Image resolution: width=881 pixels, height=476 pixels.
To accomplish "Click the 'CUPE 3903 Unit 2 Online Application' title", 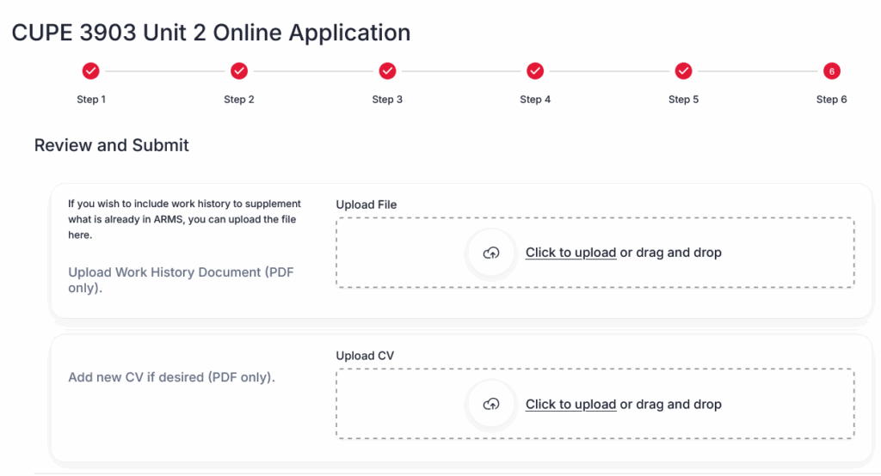I will pyautogui.click(x=212, y=33).
